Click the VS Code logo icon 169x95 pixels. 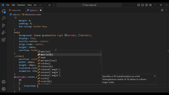pyautogui.click(x=3, y=5)
